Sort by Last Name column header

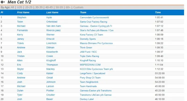(x=52, y=12)
